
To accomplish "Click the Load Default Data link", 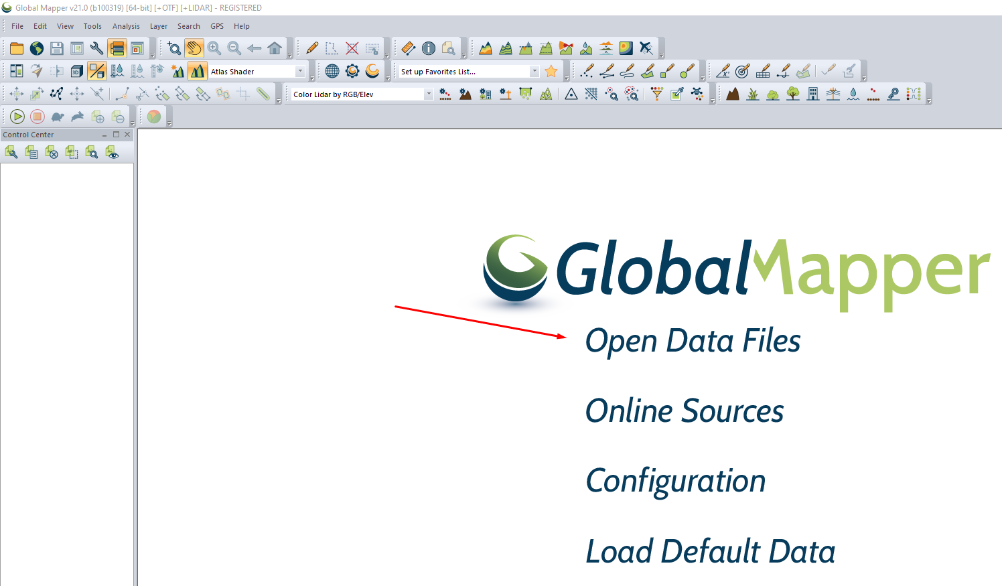I will [x=711, y=551].
